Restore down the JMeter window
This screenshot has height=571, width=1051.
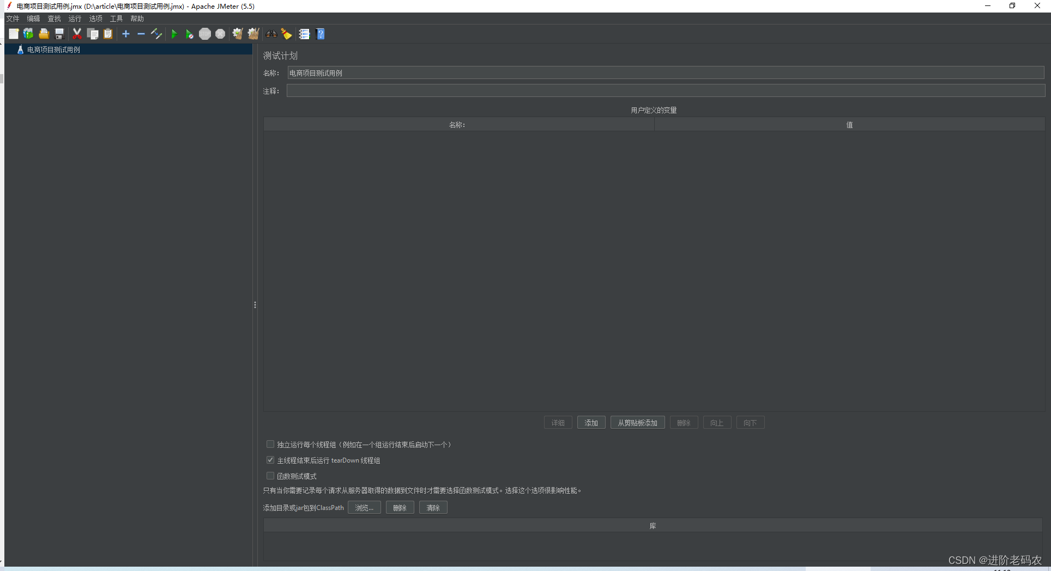pos(1012,6)
